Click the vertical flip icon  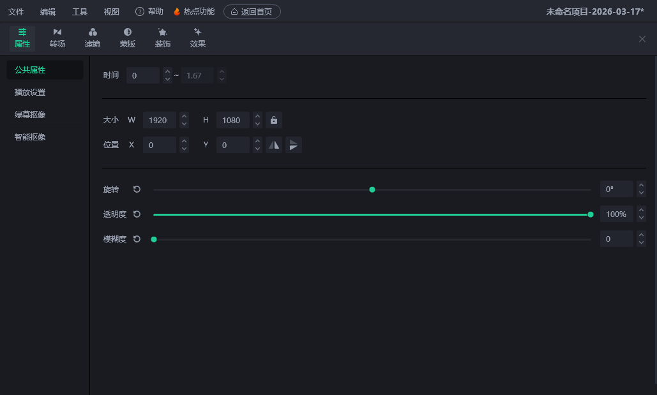click(293, 145)
